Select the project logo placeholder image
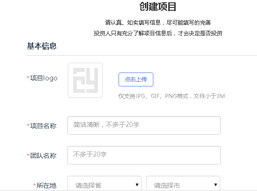This screenshot has height=191, width=257. click(x=85, y=80)
